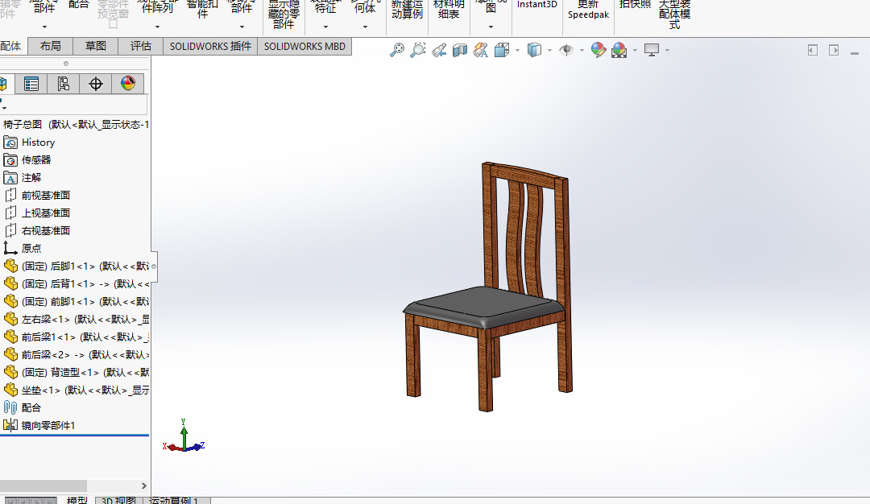Switch to the 草图 tab

pos(95,46)
